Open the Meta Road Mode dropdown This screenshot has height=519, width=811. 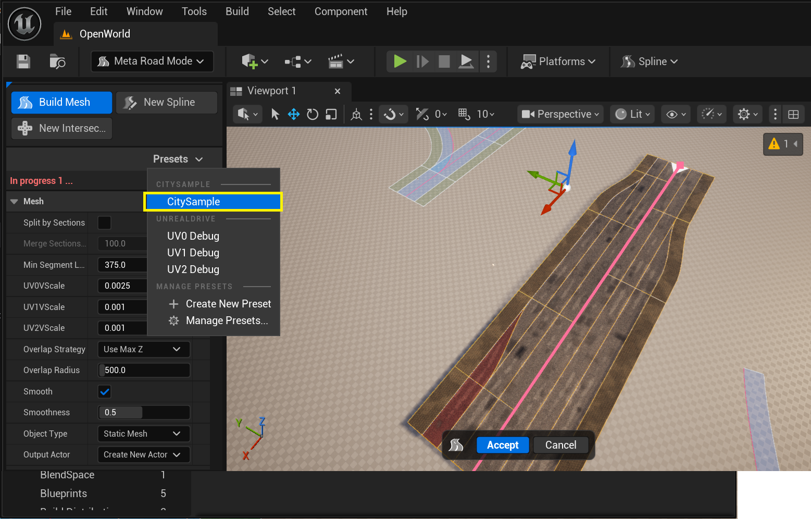152,61
